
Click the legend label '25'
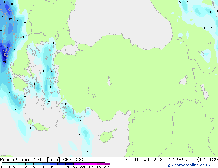pyautogui.click(x=67, y=167)
